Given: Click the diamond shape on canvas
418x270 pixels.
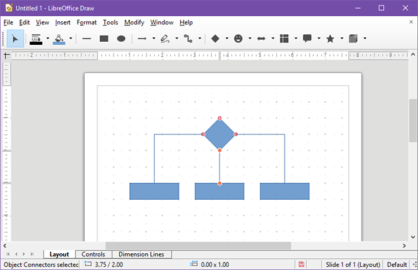Looking at the screenshot, I should tap(220, 134).
